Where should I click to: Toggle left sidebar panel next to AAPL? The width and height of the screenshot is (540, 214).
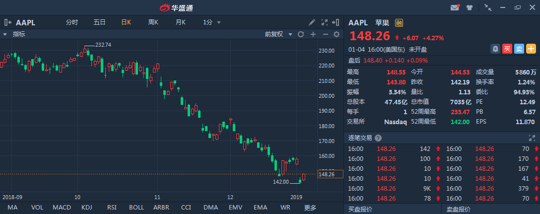(x=8, y=23)
